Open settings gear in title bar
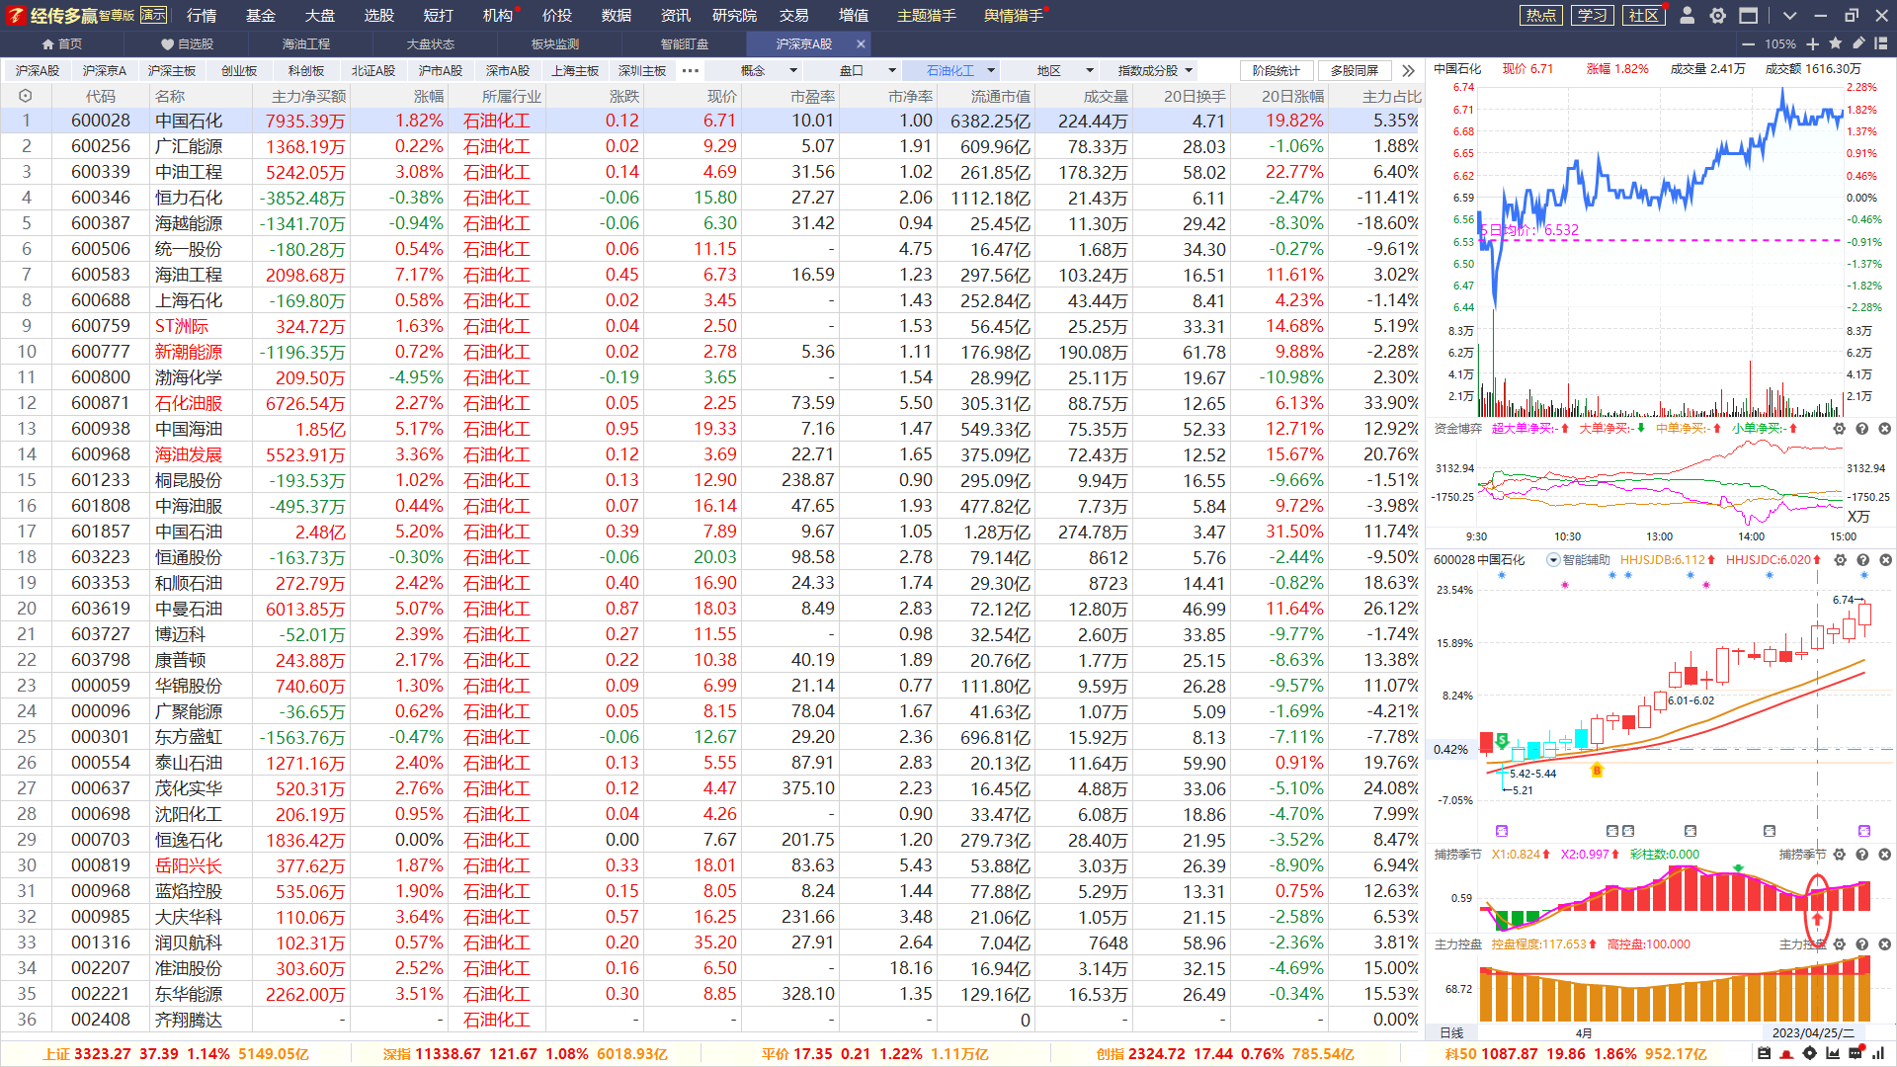 (x=1718, y=16)
